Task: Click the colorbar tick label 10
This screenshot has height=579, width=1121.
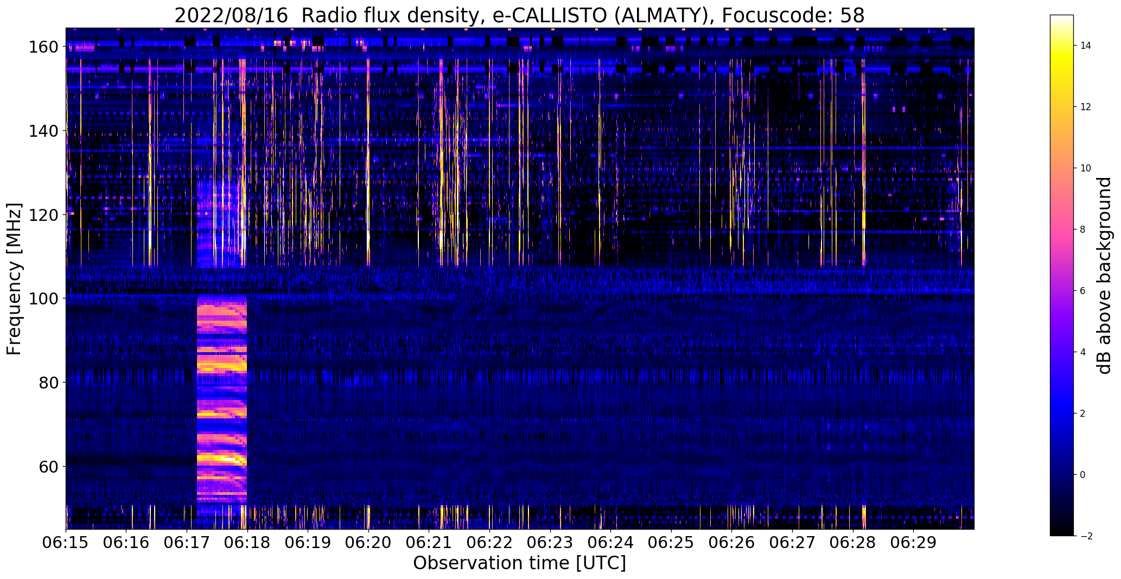Action: 1085,168
